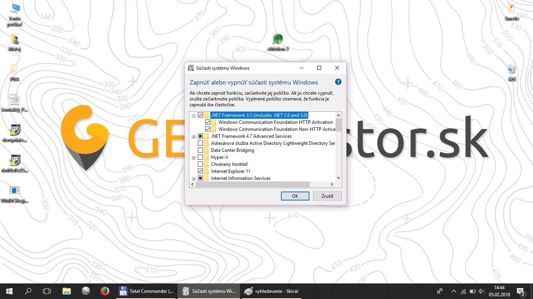Click the feature list scroll-up arrow
This screenshot has height=299, width=533.
coord(338,115)
